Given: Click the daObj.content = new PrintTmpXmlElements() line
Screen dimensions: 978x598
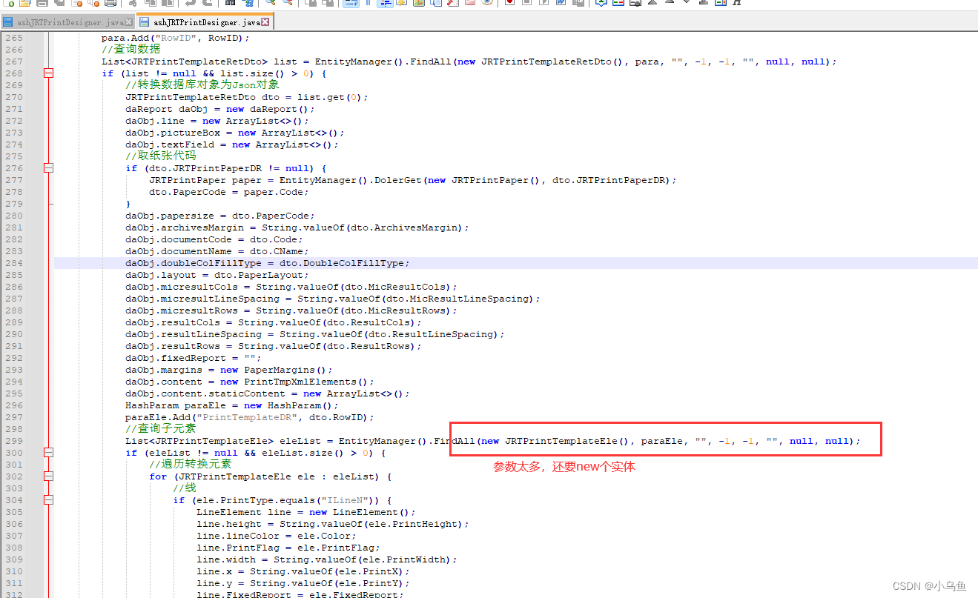Looking at the screenshot, I should click(250, 382).
